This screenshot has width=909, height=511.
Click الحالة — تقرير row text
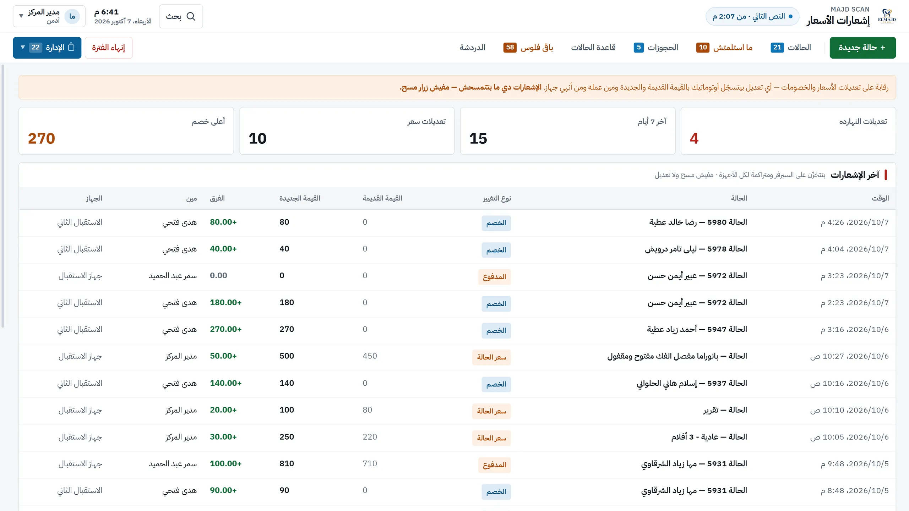725,410
